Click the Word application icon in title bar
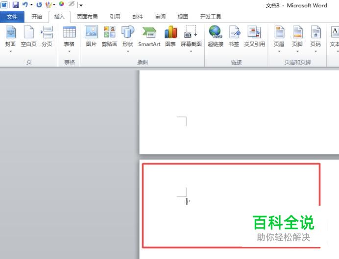The height and width of the screenshot is (259, 339). point(4,4)
